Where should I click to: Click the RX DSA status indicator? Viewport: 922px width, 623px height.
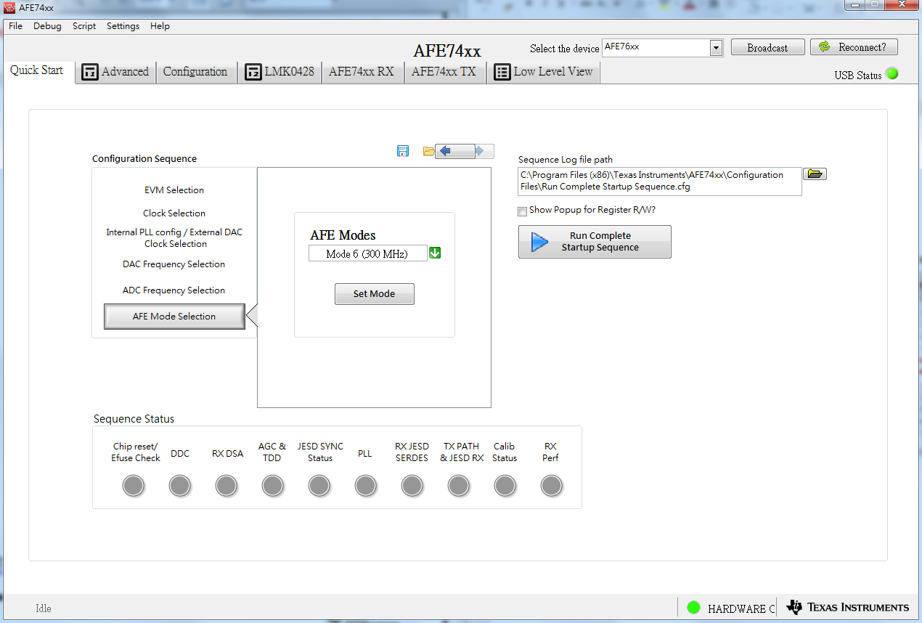[226, 486]
